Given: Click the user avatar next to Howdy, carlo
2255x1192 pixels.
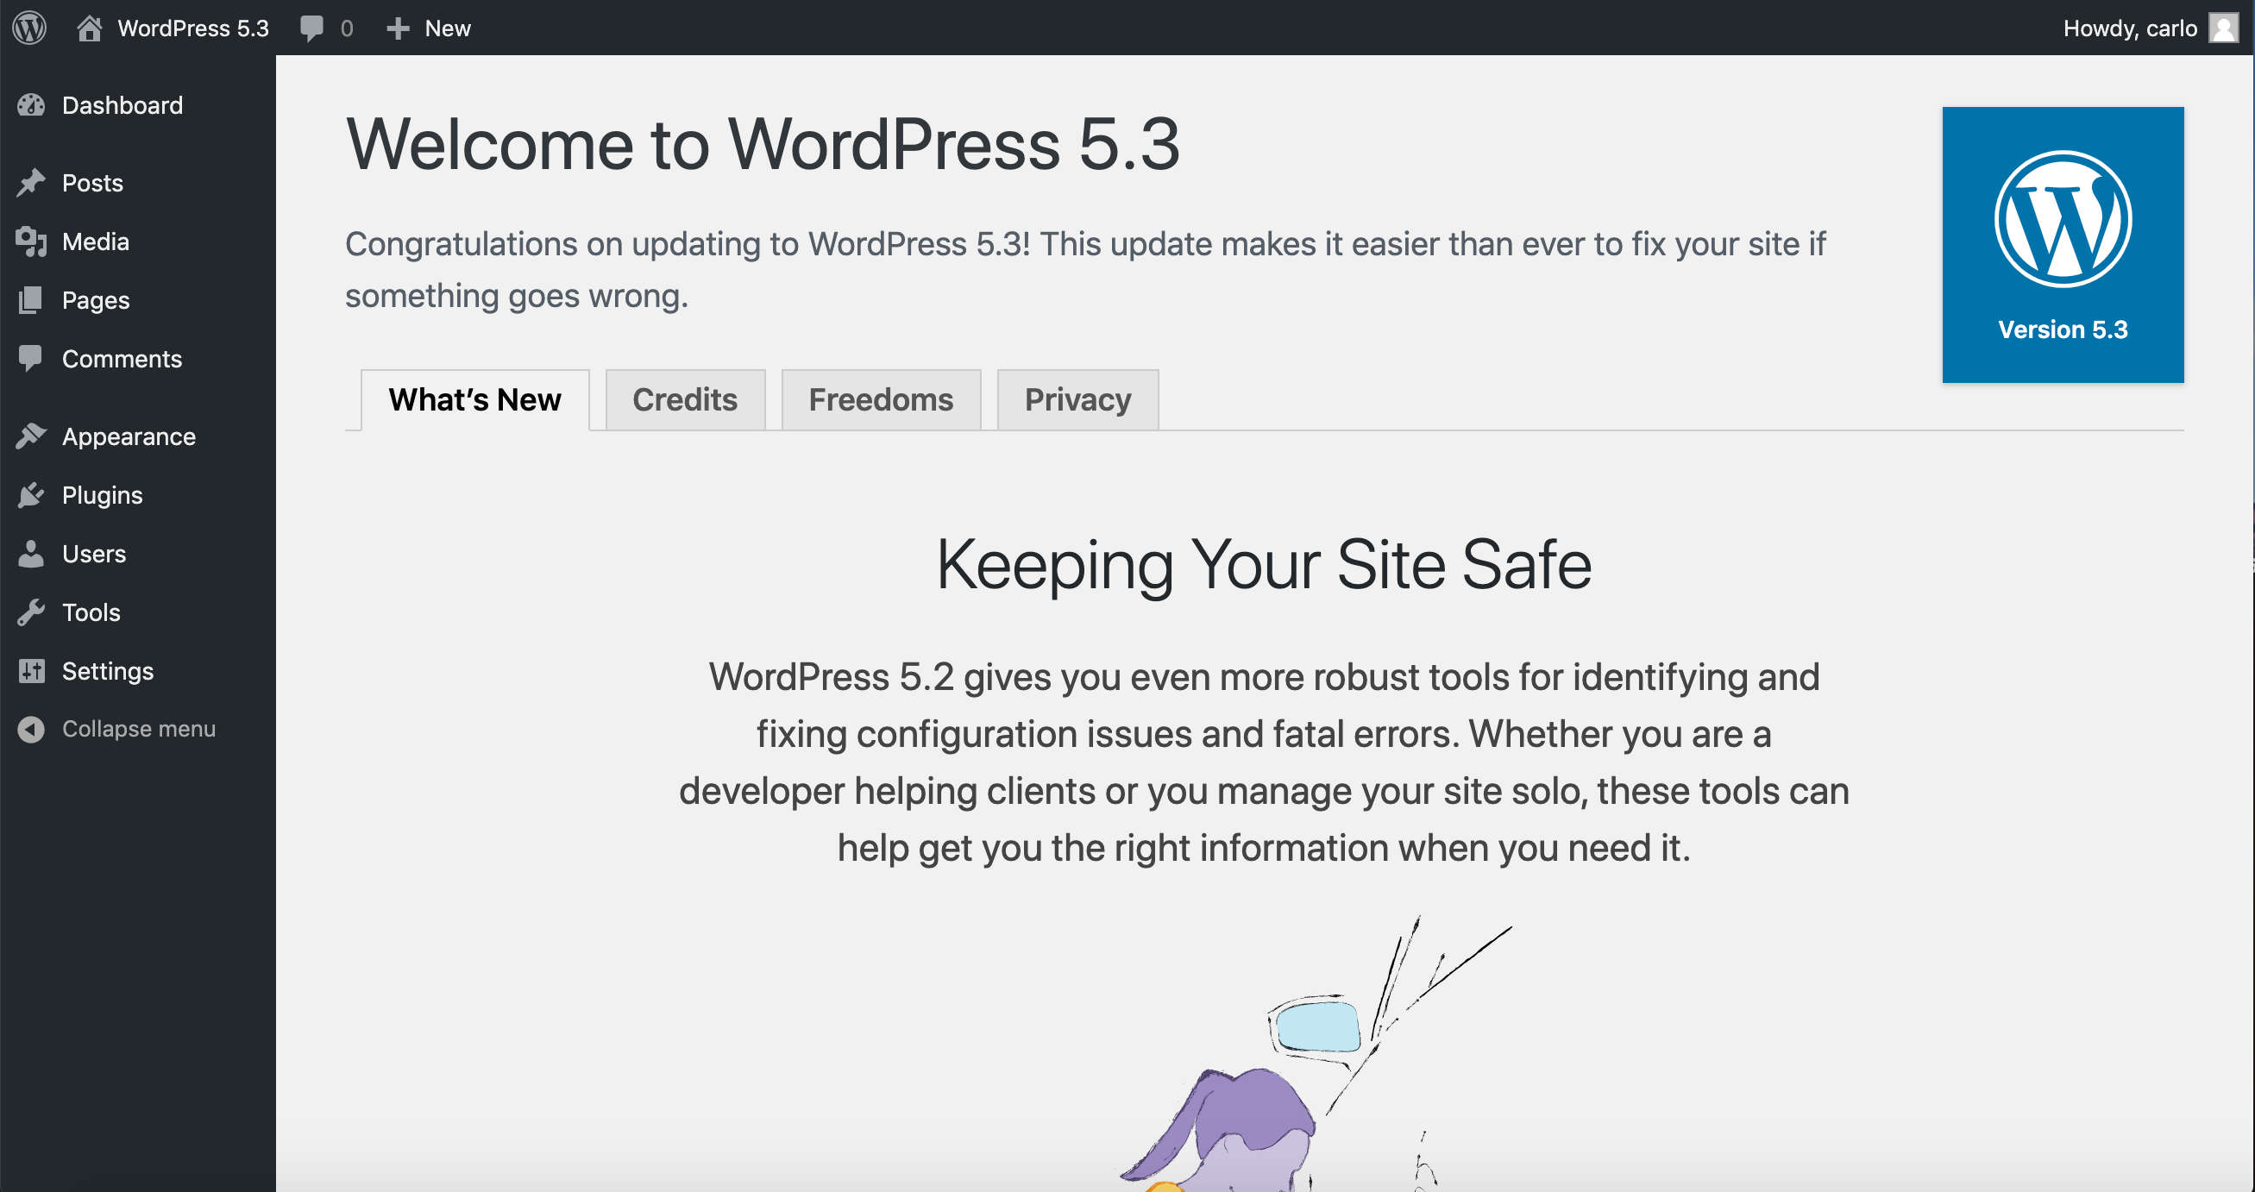Looking at the screenshot, I should coord(2223,28).
